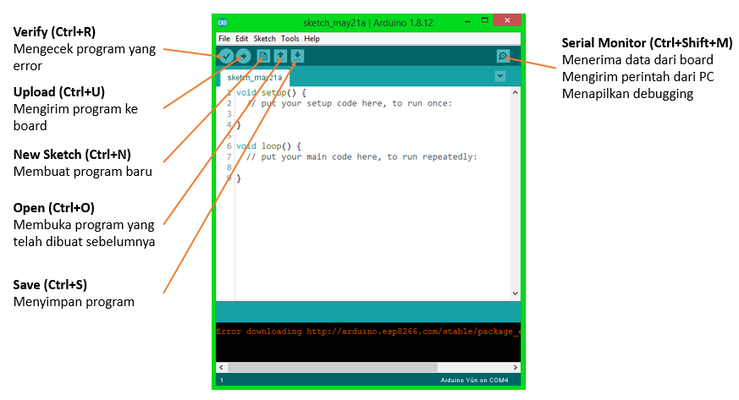This screenshot has width=739, height=400.
Task: Click the line number 1 in status bar
Action: (x=222, y=380)
